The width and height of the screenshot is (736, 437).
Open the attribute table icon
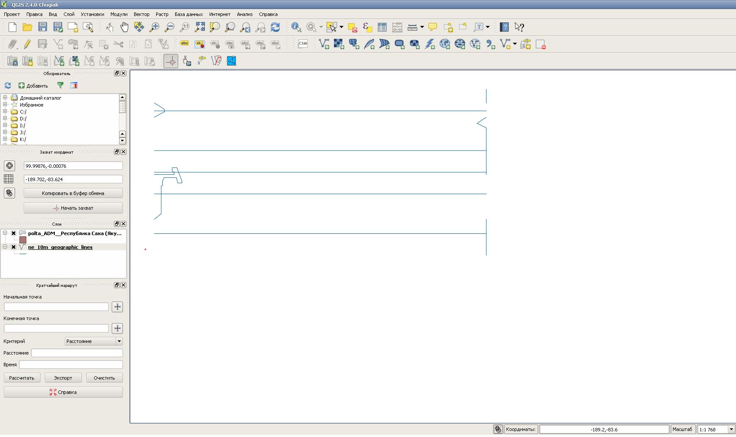coord(382,27)
